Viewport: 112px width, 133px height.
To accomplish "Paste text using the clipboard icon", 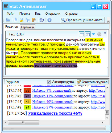I will coord(34,20).
